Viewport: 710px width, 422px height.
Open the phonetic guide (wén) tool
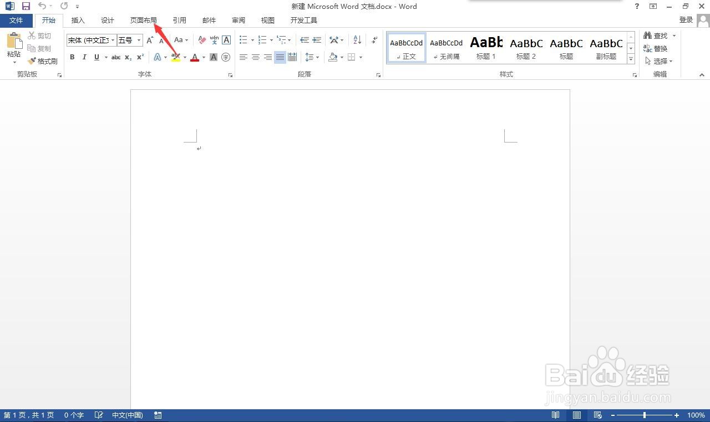click(214, 40)
